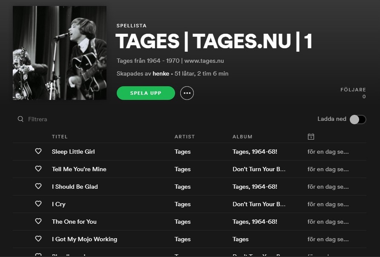This screenshot has height=257, width=380.
Task: Like I Got My Mojo Working
Action: pos(38,239)
